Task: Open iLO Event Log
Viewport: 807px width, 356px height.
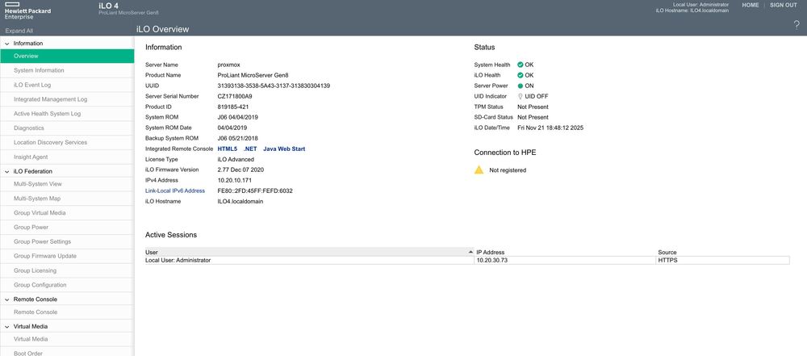Action: pos(67,85)
